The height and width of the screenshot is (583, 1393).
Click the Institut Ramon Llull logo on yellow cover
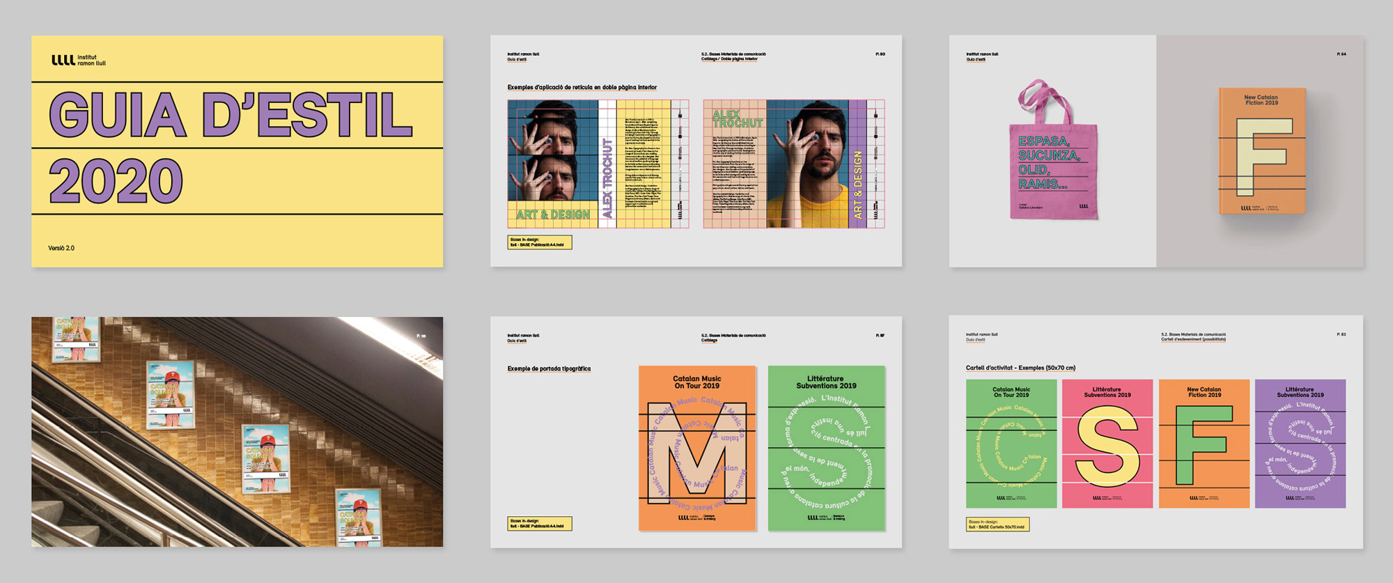(78, 60)
